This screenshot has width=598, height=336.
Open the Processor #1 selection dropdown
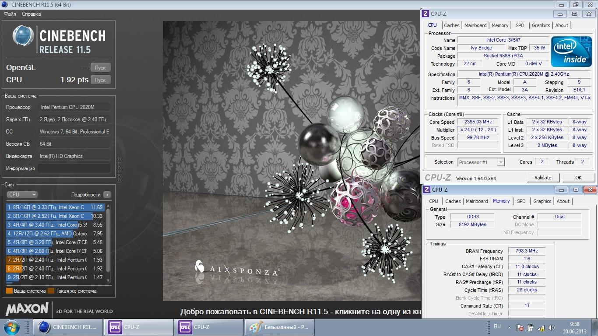[481, 162]
